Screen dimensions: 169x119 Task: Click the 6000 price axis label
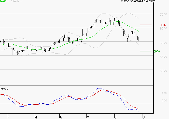pos(163,43)
